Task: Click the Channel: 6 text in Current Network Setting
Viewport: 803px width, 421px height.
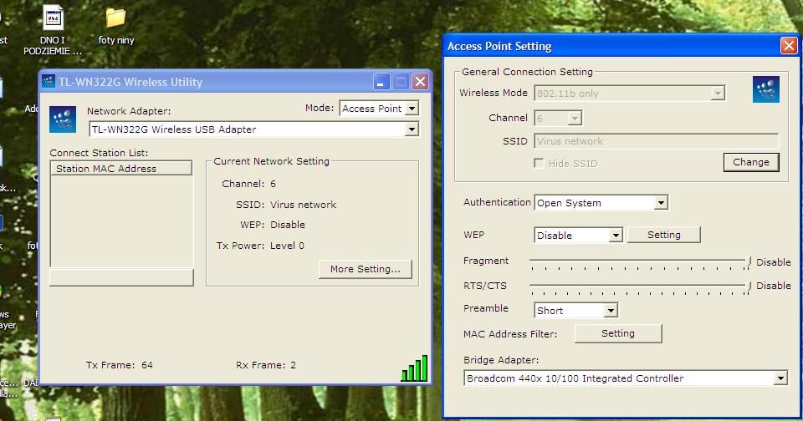Action: pyautogui.click(x=249, y=184)
